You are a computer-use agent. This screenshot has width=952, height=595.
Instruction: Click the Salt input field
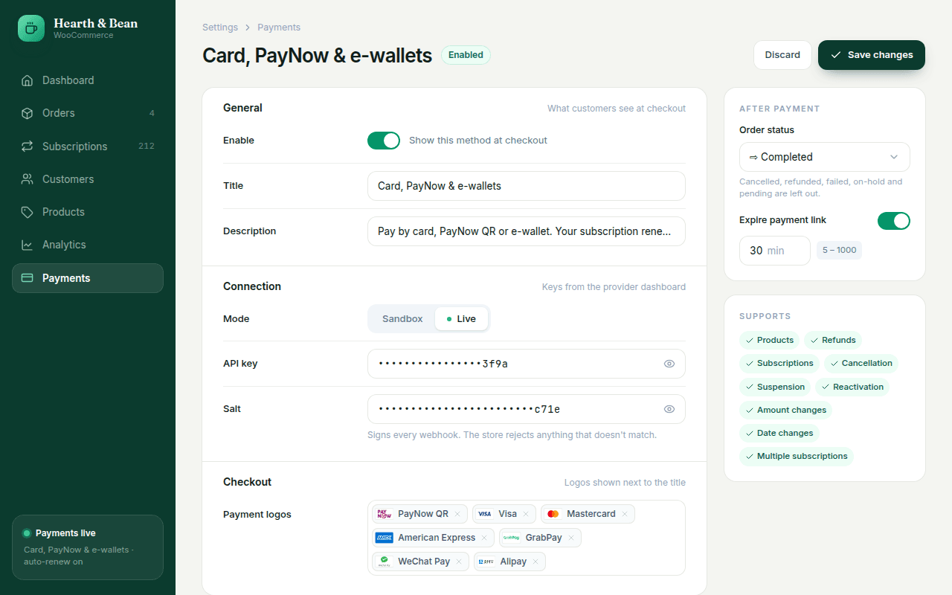click(527, 409)
